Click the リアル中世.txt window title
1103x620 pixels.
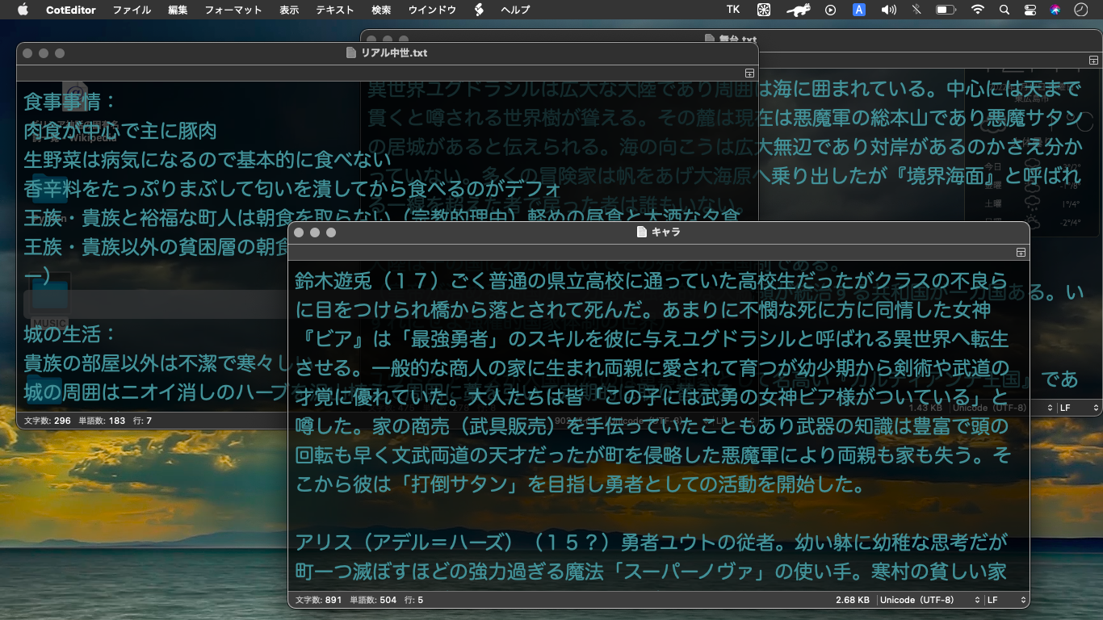pos(394,53)
